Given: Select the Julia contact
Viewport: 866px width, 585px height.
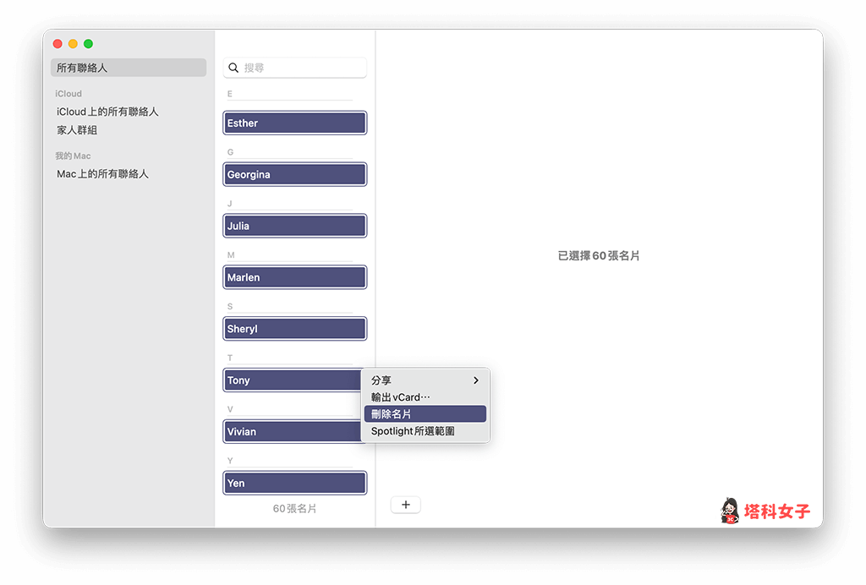Looking at the screenshot, I should (295, 226).
